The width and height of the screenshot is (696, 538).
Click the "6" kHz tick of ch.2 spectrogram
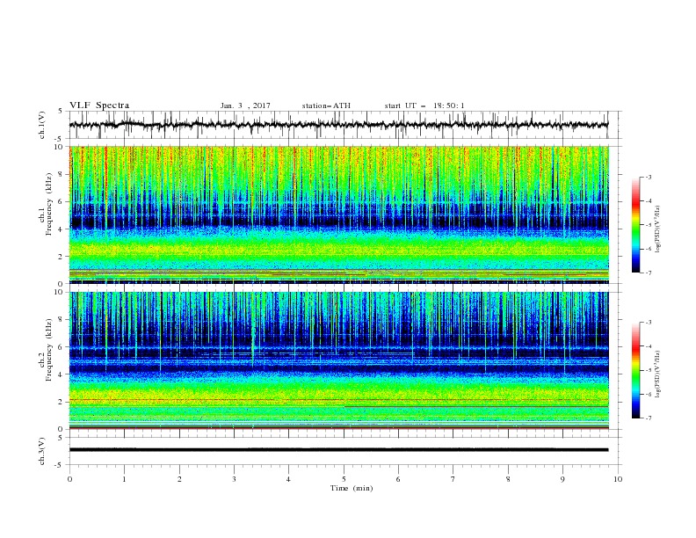pyautogui.click(x=62, y=347)
